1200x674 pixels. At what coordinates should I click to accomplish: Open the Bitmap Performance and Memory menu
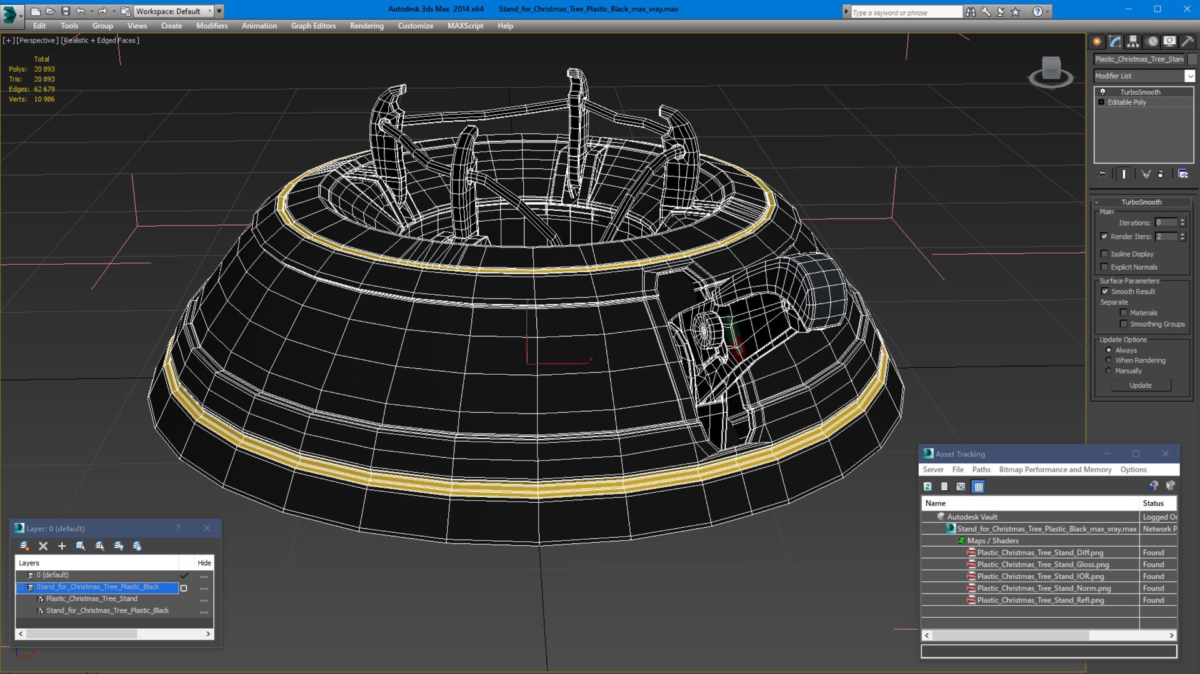coord(1055,470)
